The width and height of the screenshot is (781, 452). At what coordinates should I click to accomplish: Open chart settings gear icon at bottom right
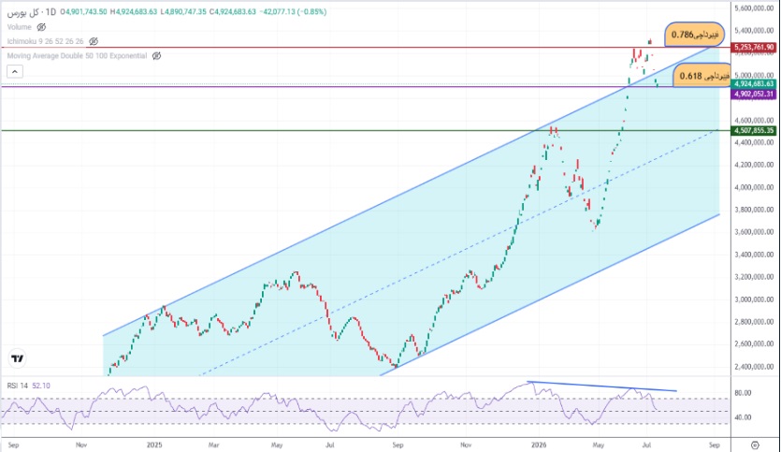755,445
